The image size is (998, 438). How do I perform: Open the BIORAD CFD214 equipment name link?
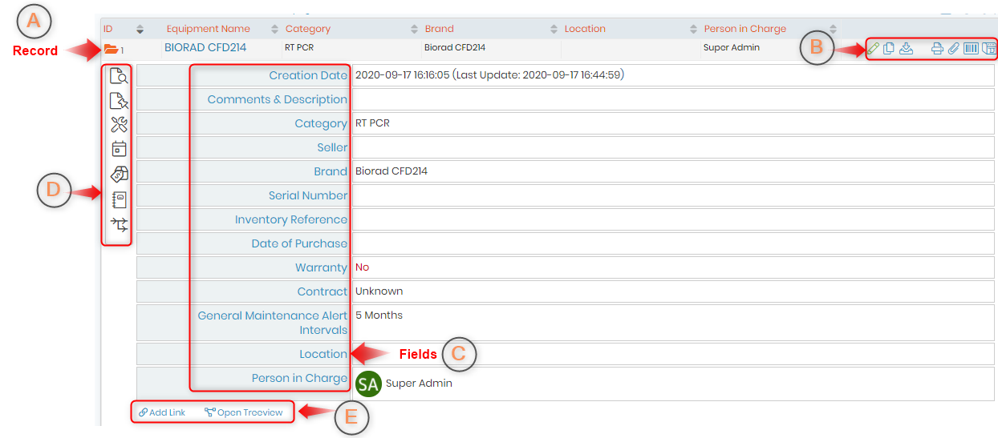[205, 48]
